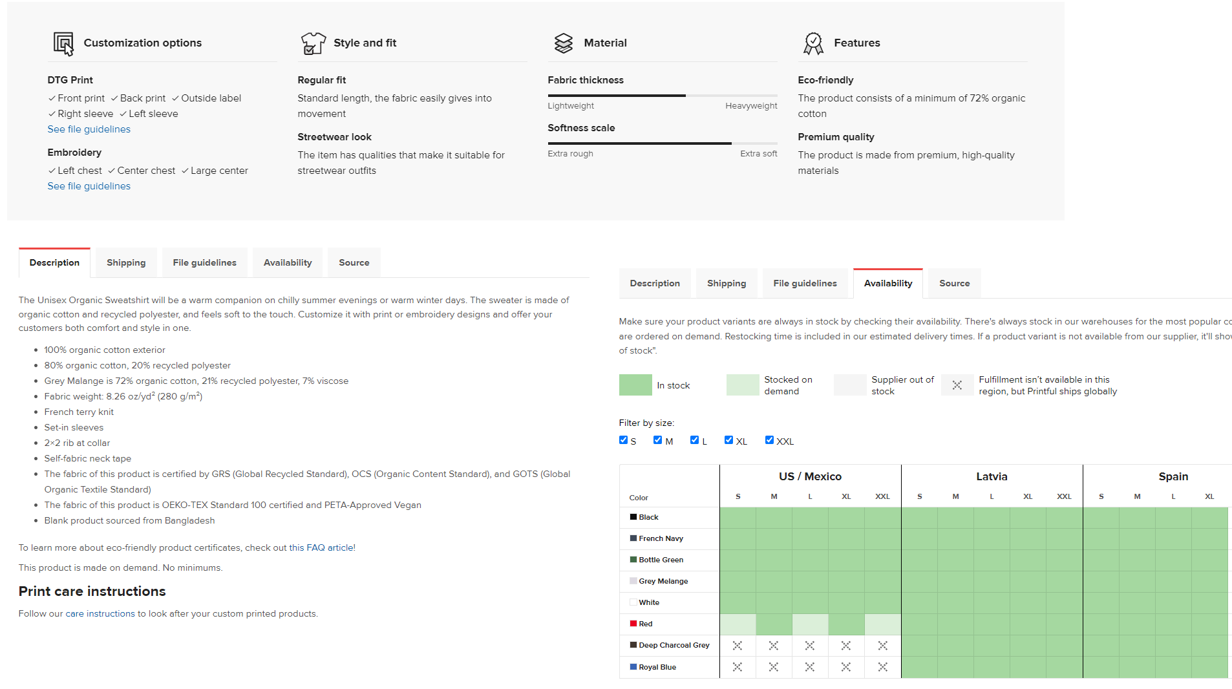Select the left Description tab
The width and height of the screenshot is (1232, 689).
tap(54, 263)
